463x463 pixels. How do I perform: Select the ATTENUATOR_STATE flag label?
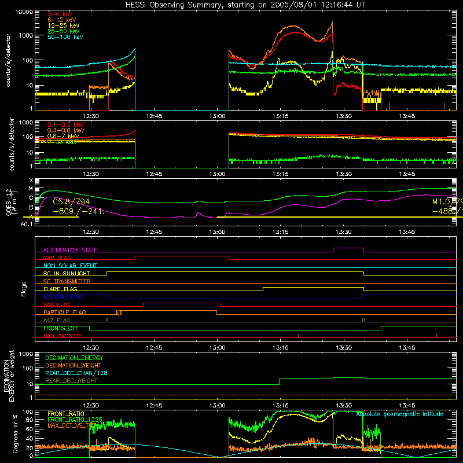(70, 250)
